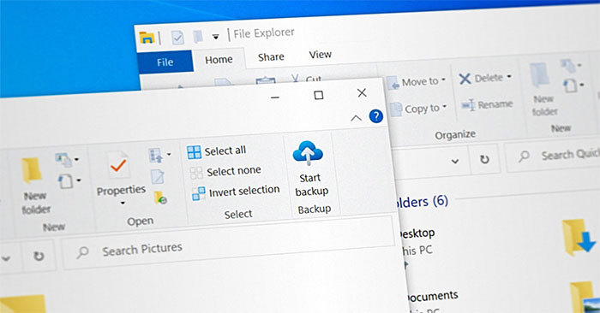Click the Properties quick access checkmark icon

pos(177,38)
